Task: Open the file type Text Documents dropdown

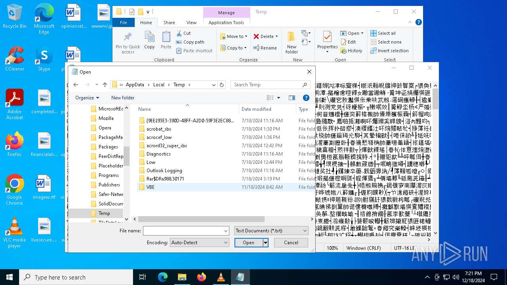Action: [271, 230]
